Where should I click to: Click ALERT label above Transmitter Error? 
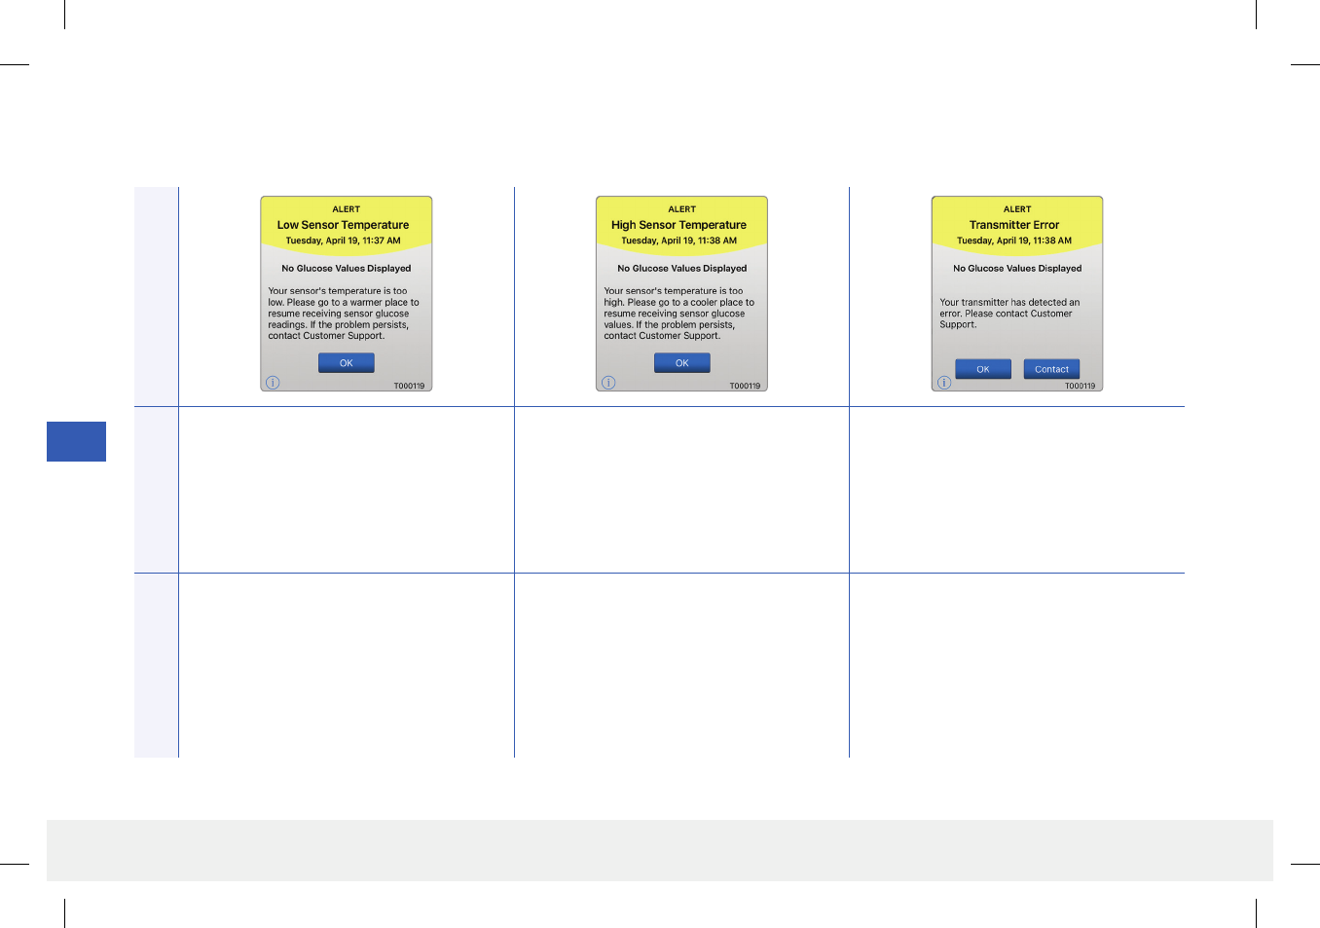click(x=1017, y=209)
